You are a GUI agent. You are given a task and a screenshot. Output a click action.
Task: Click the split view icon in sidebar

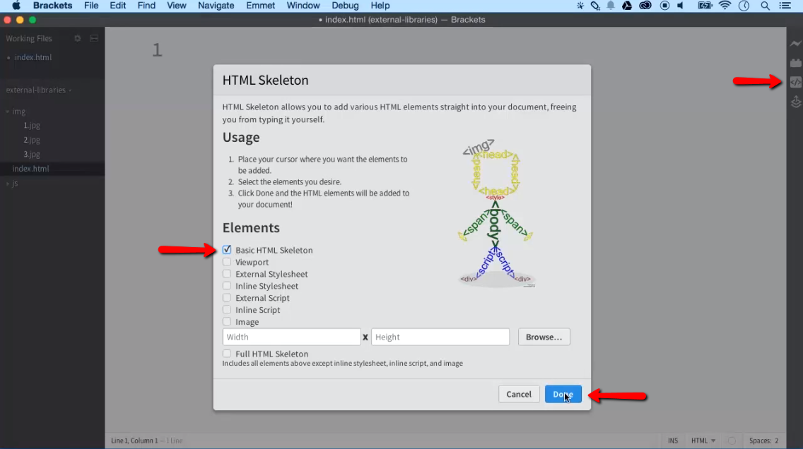click(94, 39)
